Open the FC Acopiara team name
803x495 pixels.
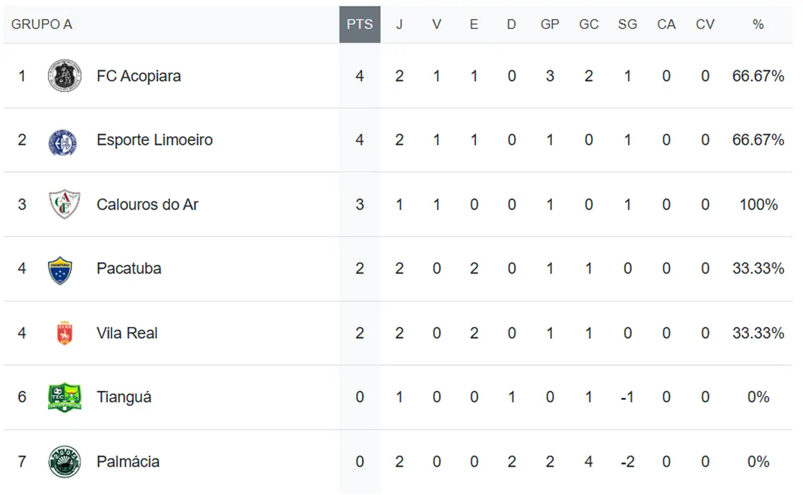tap(139, 76)
